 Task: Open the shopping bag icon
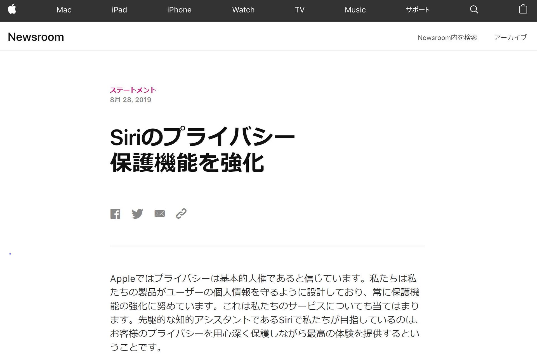(x=524, y=9)
